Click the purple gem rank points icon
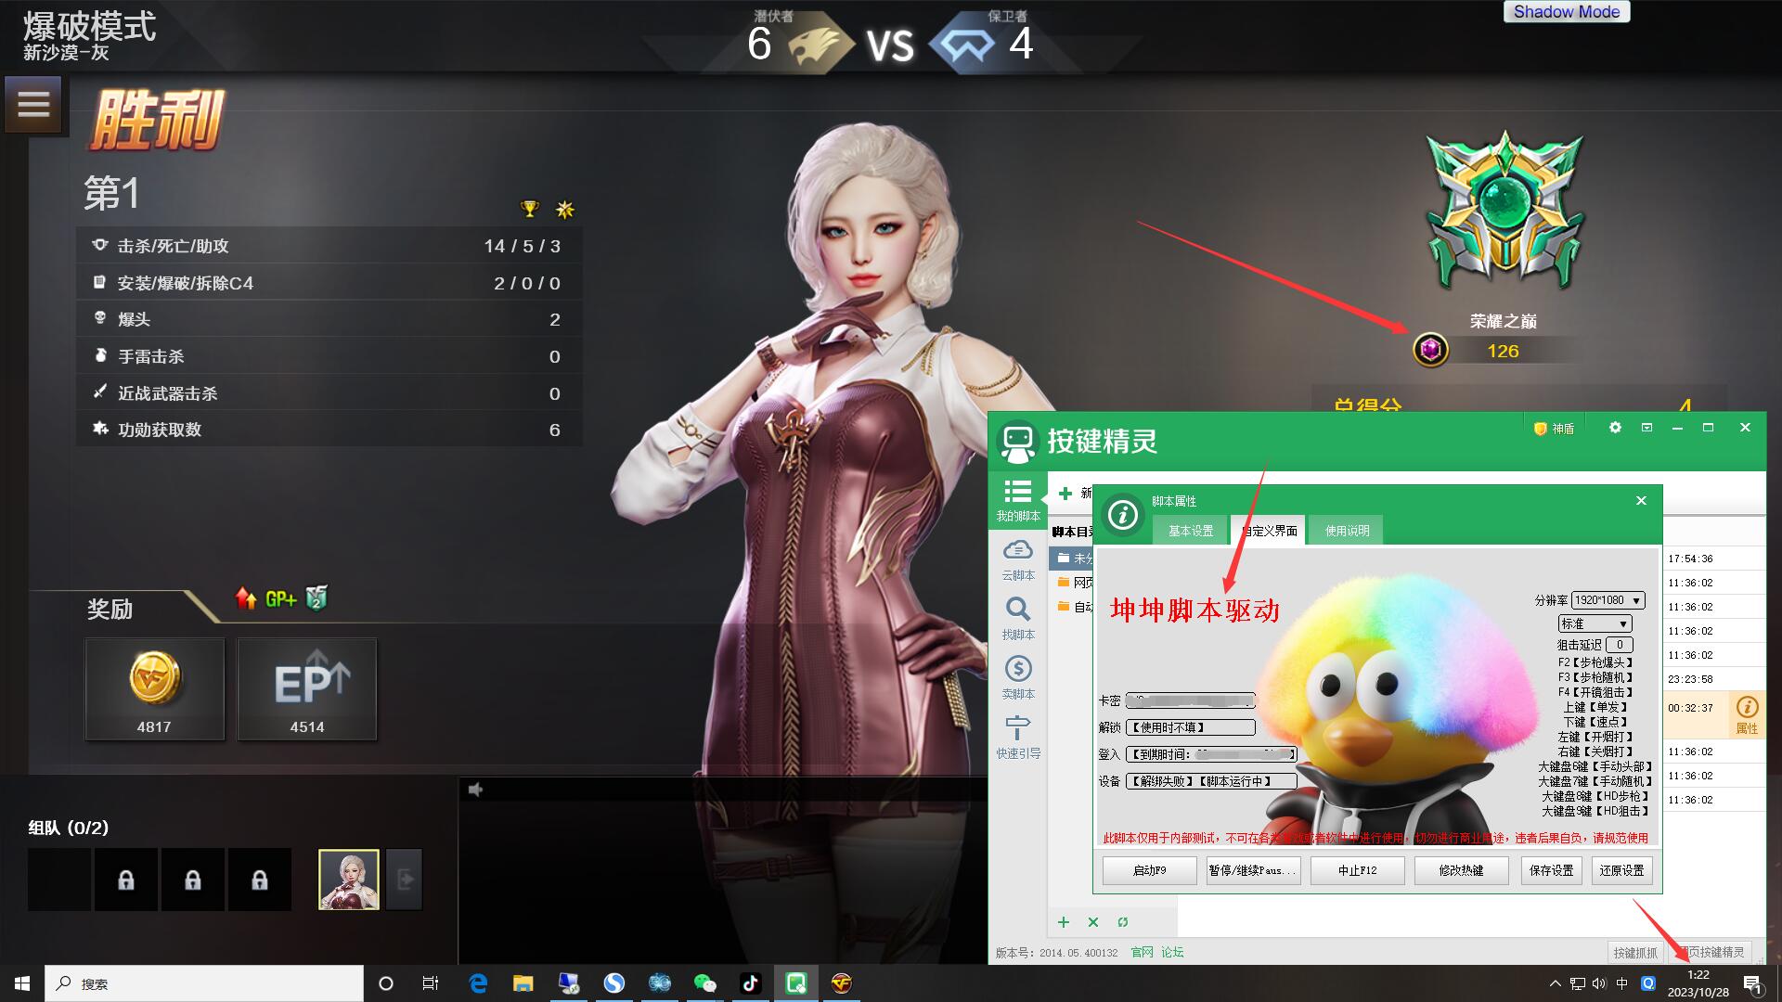Screen dimensions: 1782x1002 coord(1430,350)
